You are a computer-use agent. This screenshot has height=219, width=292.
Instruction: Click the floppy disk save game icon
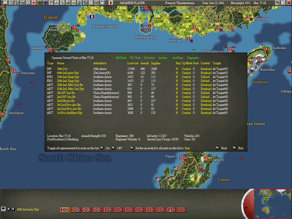point(5,3)
